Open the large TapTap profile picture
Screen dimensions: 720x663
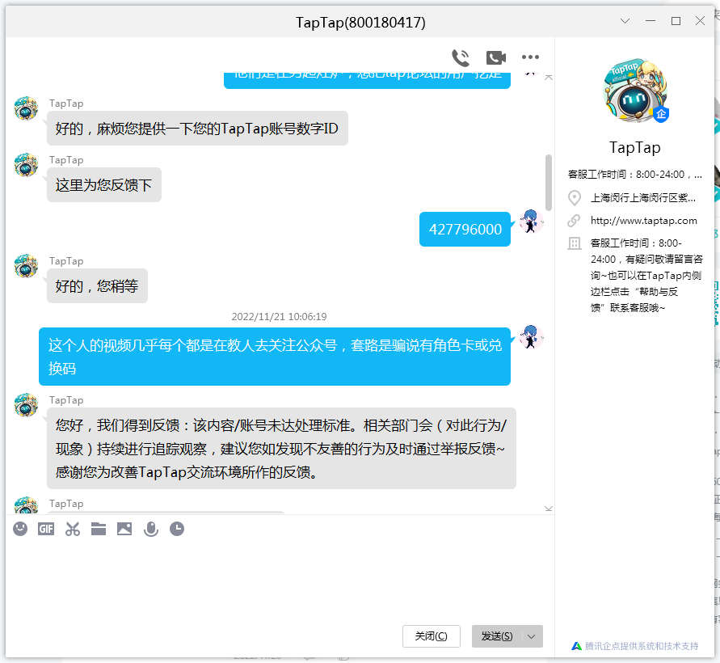coord(635,91)
